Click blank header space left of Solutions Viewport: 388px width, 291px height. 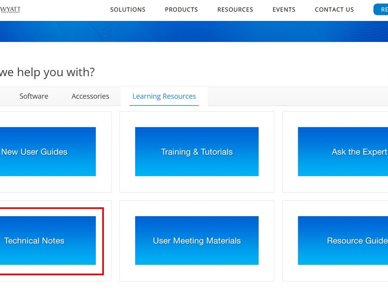pyautogui.click(x=65, y=10)
